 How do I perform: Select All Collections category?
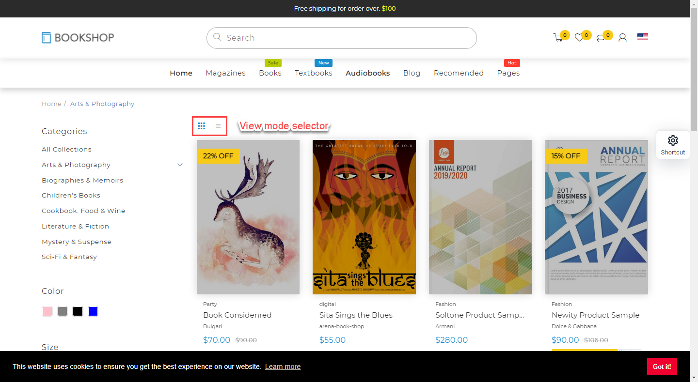click(66, 149)
